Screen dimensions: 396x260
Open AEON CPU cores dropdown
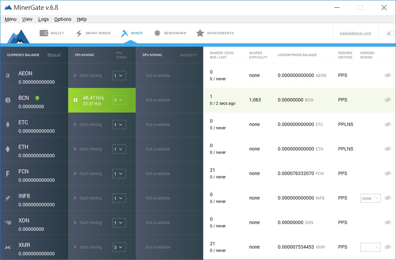click(x=119, y=76)
